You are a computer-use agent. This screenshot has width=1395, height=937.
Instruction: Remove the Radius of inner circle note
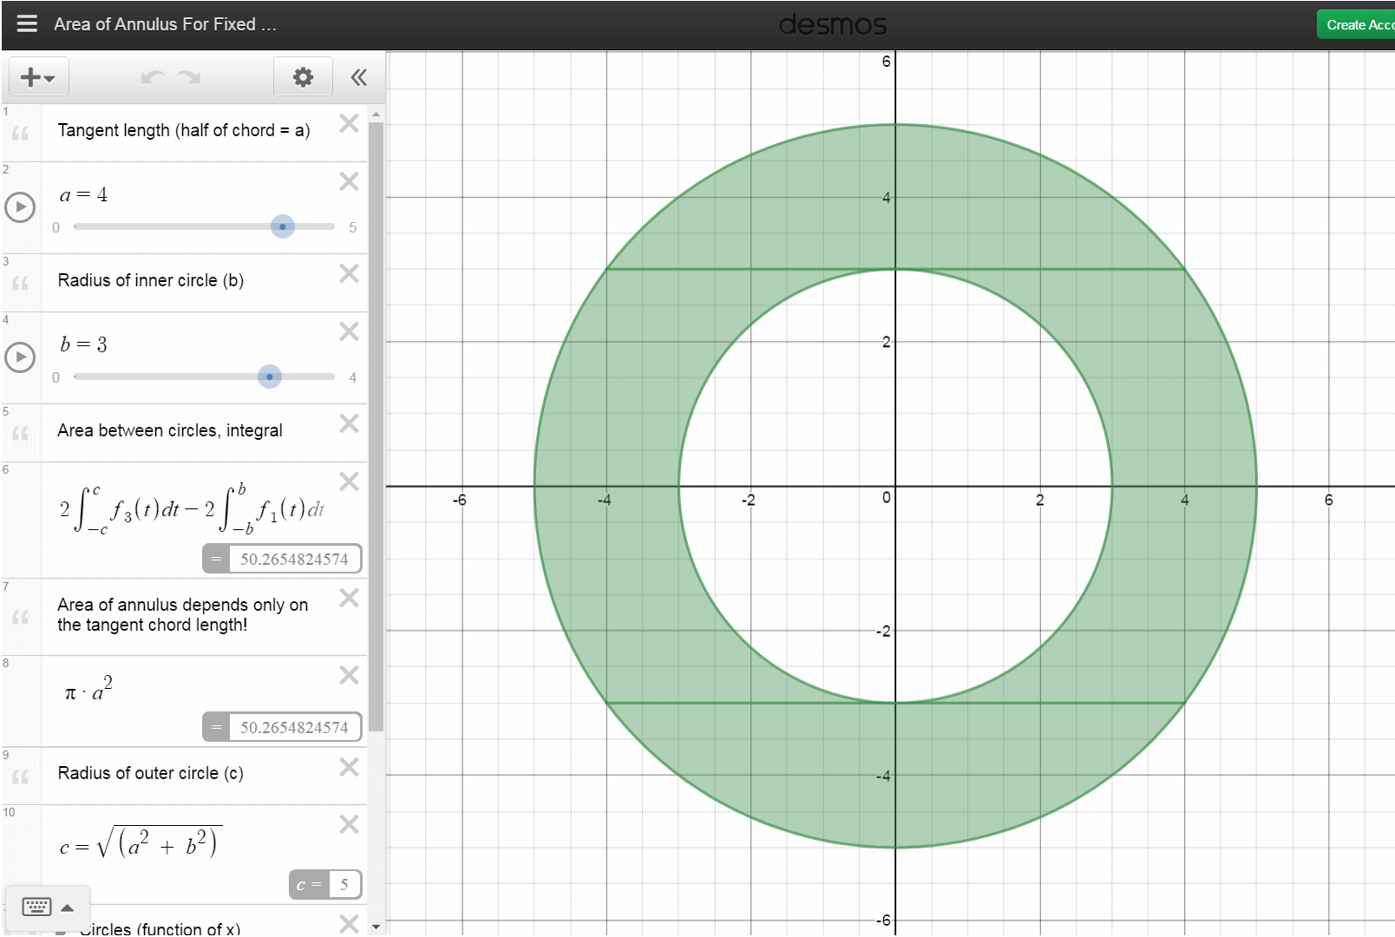tap(349, 273)
